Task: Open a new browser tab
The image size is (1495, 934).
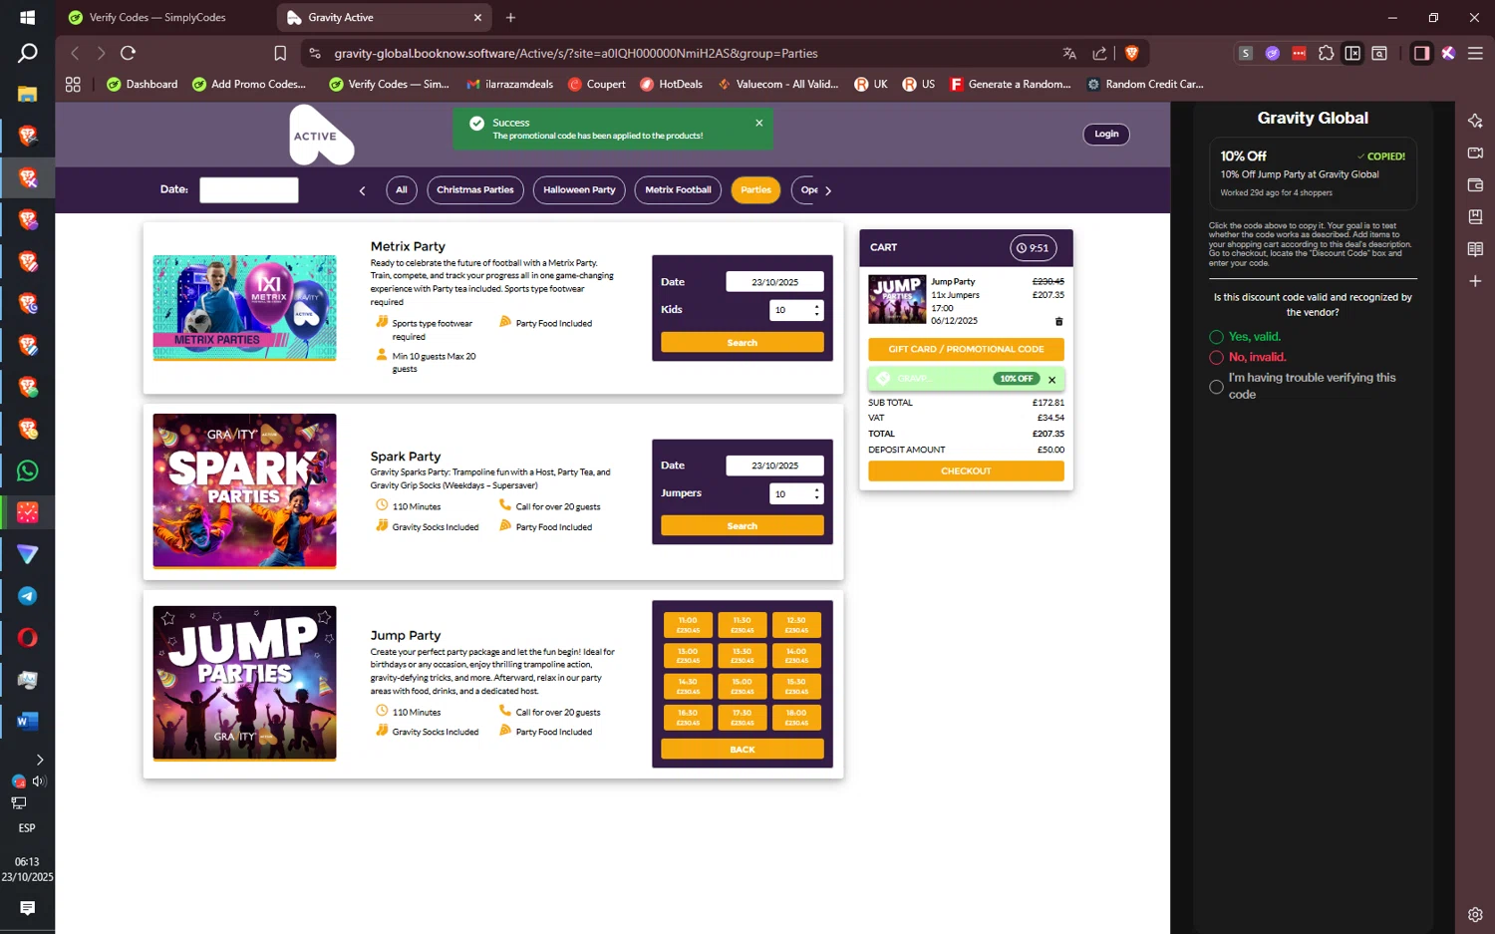Action: (510, 17)
